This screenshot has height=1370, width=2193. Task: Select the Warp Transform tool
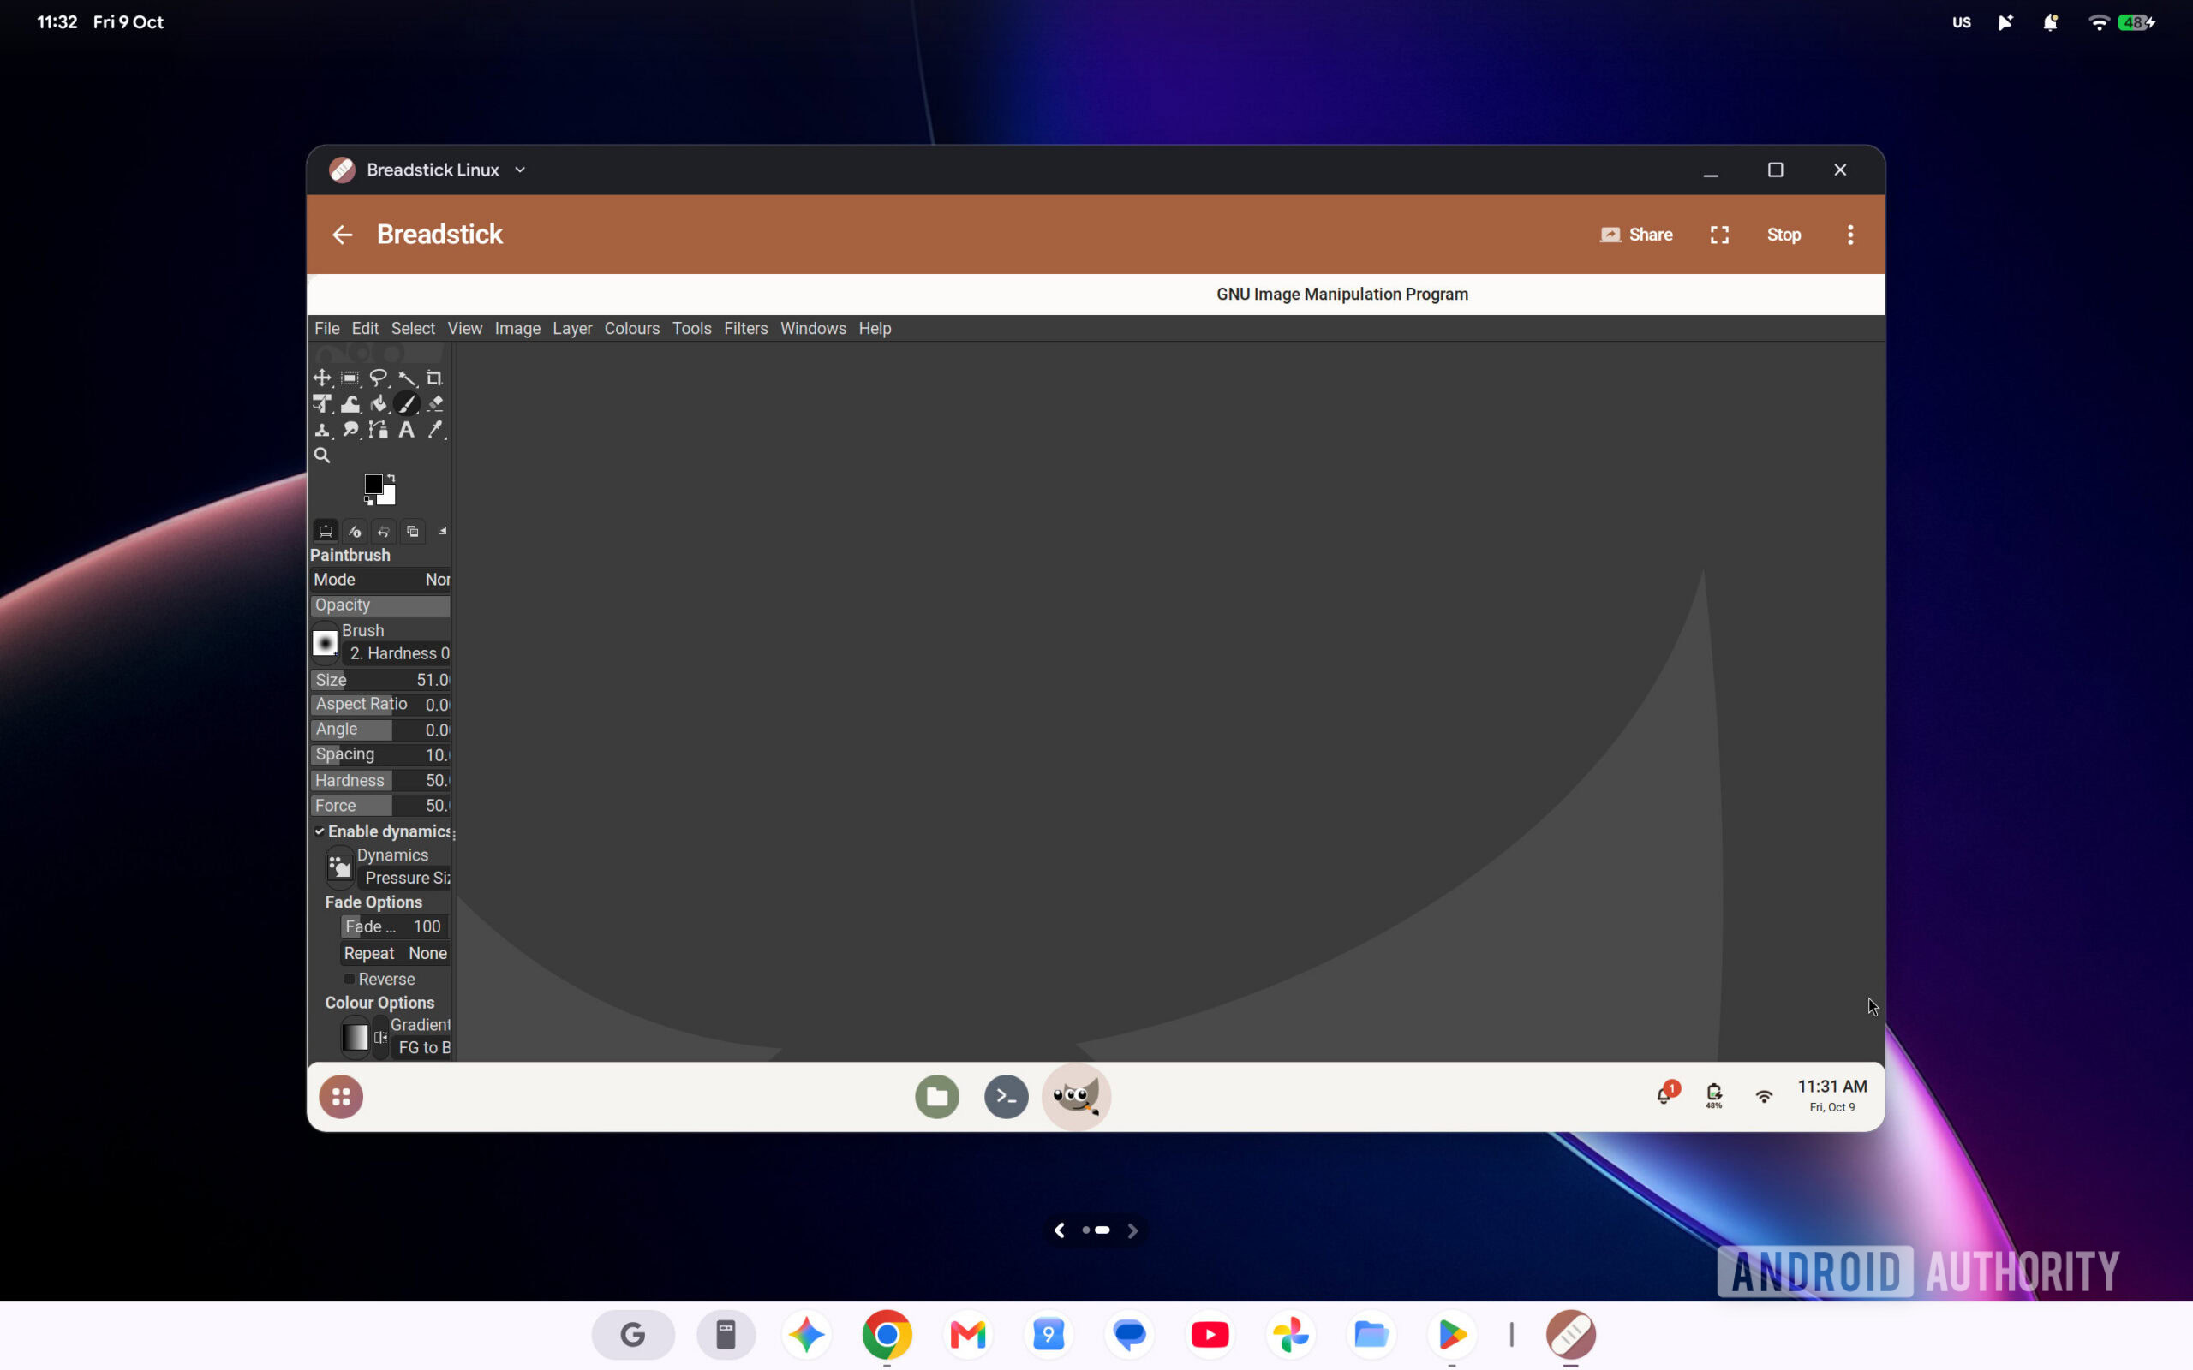[x=350, y=404]
